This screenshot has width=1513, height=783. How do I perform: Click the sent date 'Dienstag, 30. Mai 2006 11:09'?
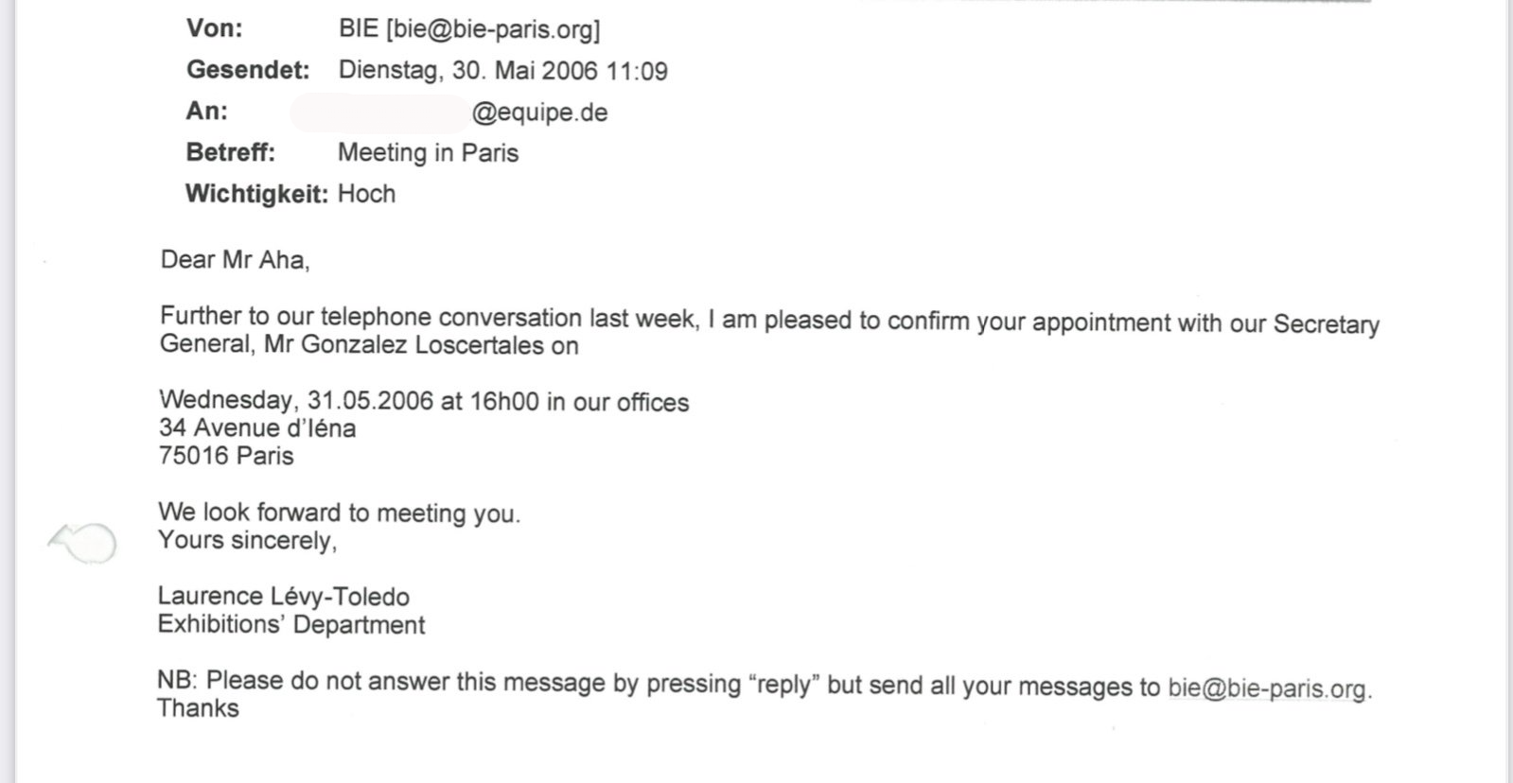click(502, 71)
